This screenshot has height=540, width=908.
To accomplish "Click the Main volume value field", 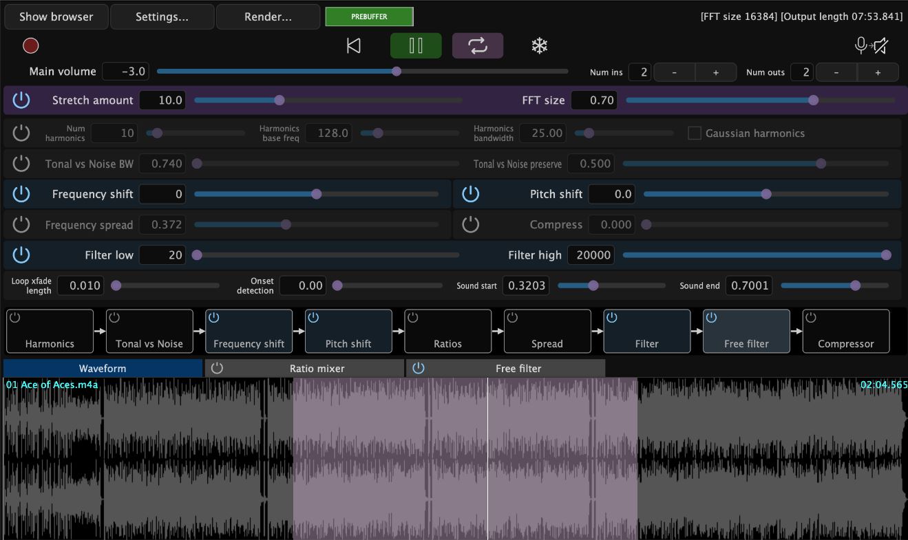I will [126, 71].
